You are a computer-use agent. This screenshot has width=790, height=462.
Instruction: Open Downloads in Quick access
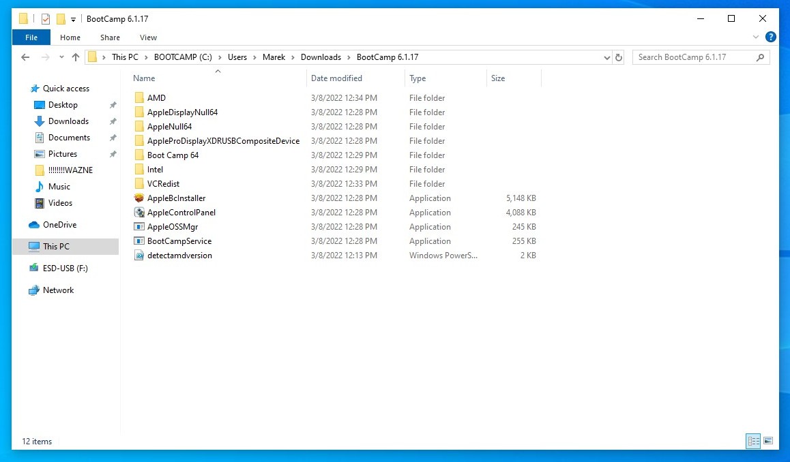click(x=68, y=121)
